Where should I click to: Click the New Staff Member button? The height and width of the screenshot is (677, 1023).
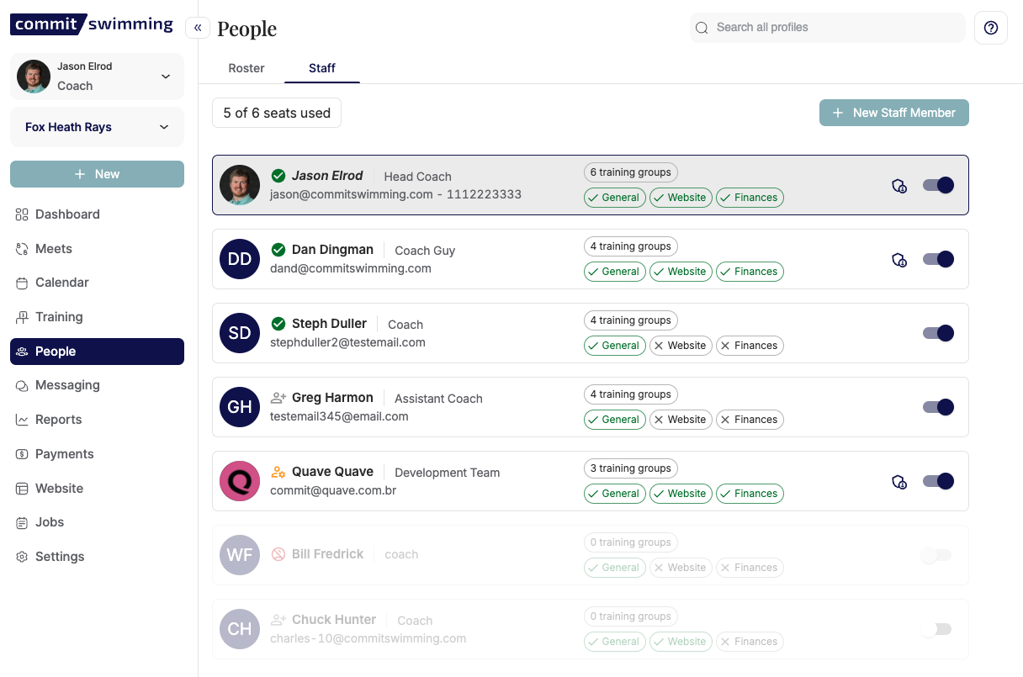point(894,113)
